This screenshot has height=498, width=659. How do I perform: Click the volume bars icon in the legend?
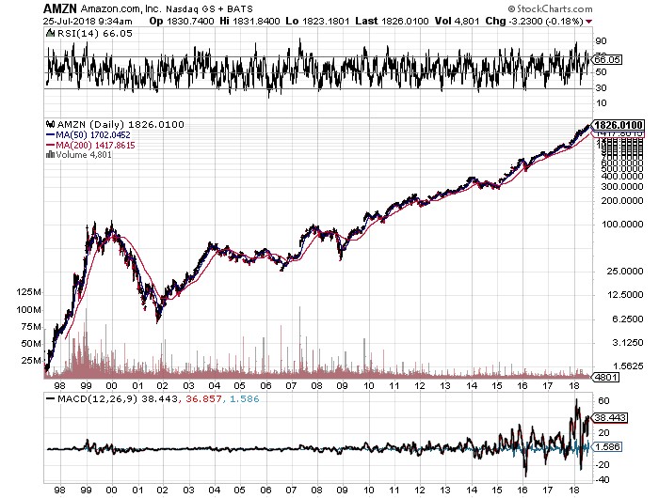[x=50, y=154]
